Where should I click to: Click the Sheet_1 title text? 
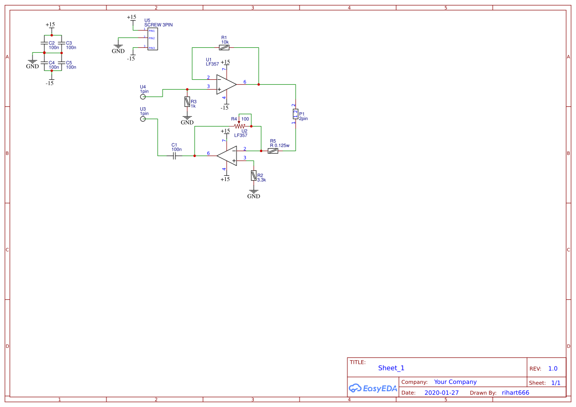[x=391, y=368]
